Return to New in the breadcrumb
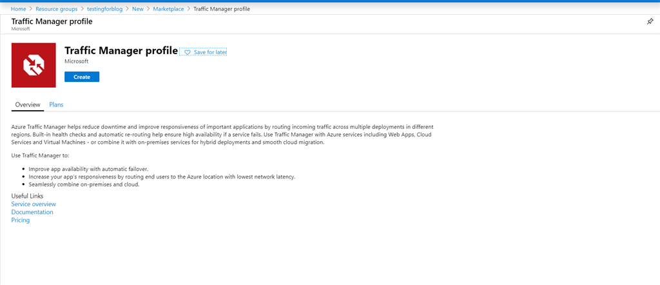This screenshot has height=285, width=660. pos(138,9)
